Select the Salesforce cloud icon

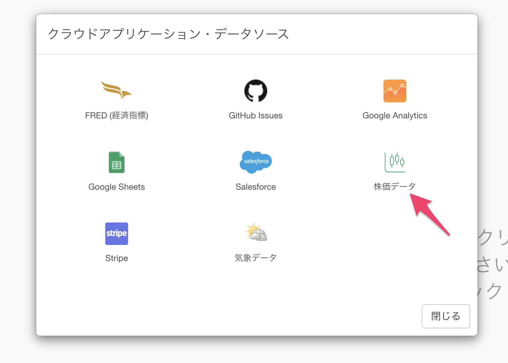pos(256,162)
